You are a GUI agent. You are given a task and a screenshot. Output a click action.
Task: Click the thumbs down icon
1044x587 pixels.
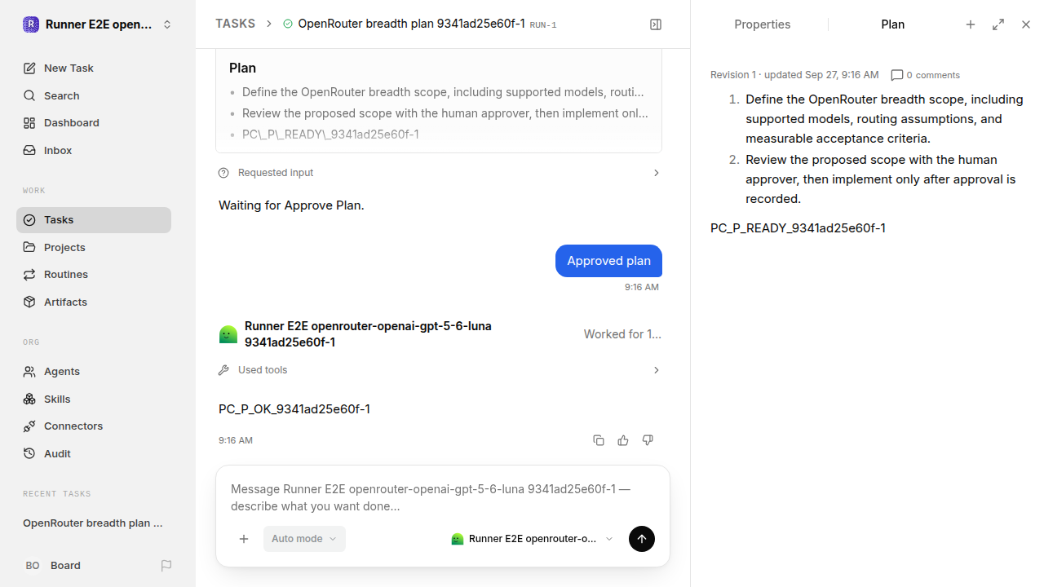648,440
